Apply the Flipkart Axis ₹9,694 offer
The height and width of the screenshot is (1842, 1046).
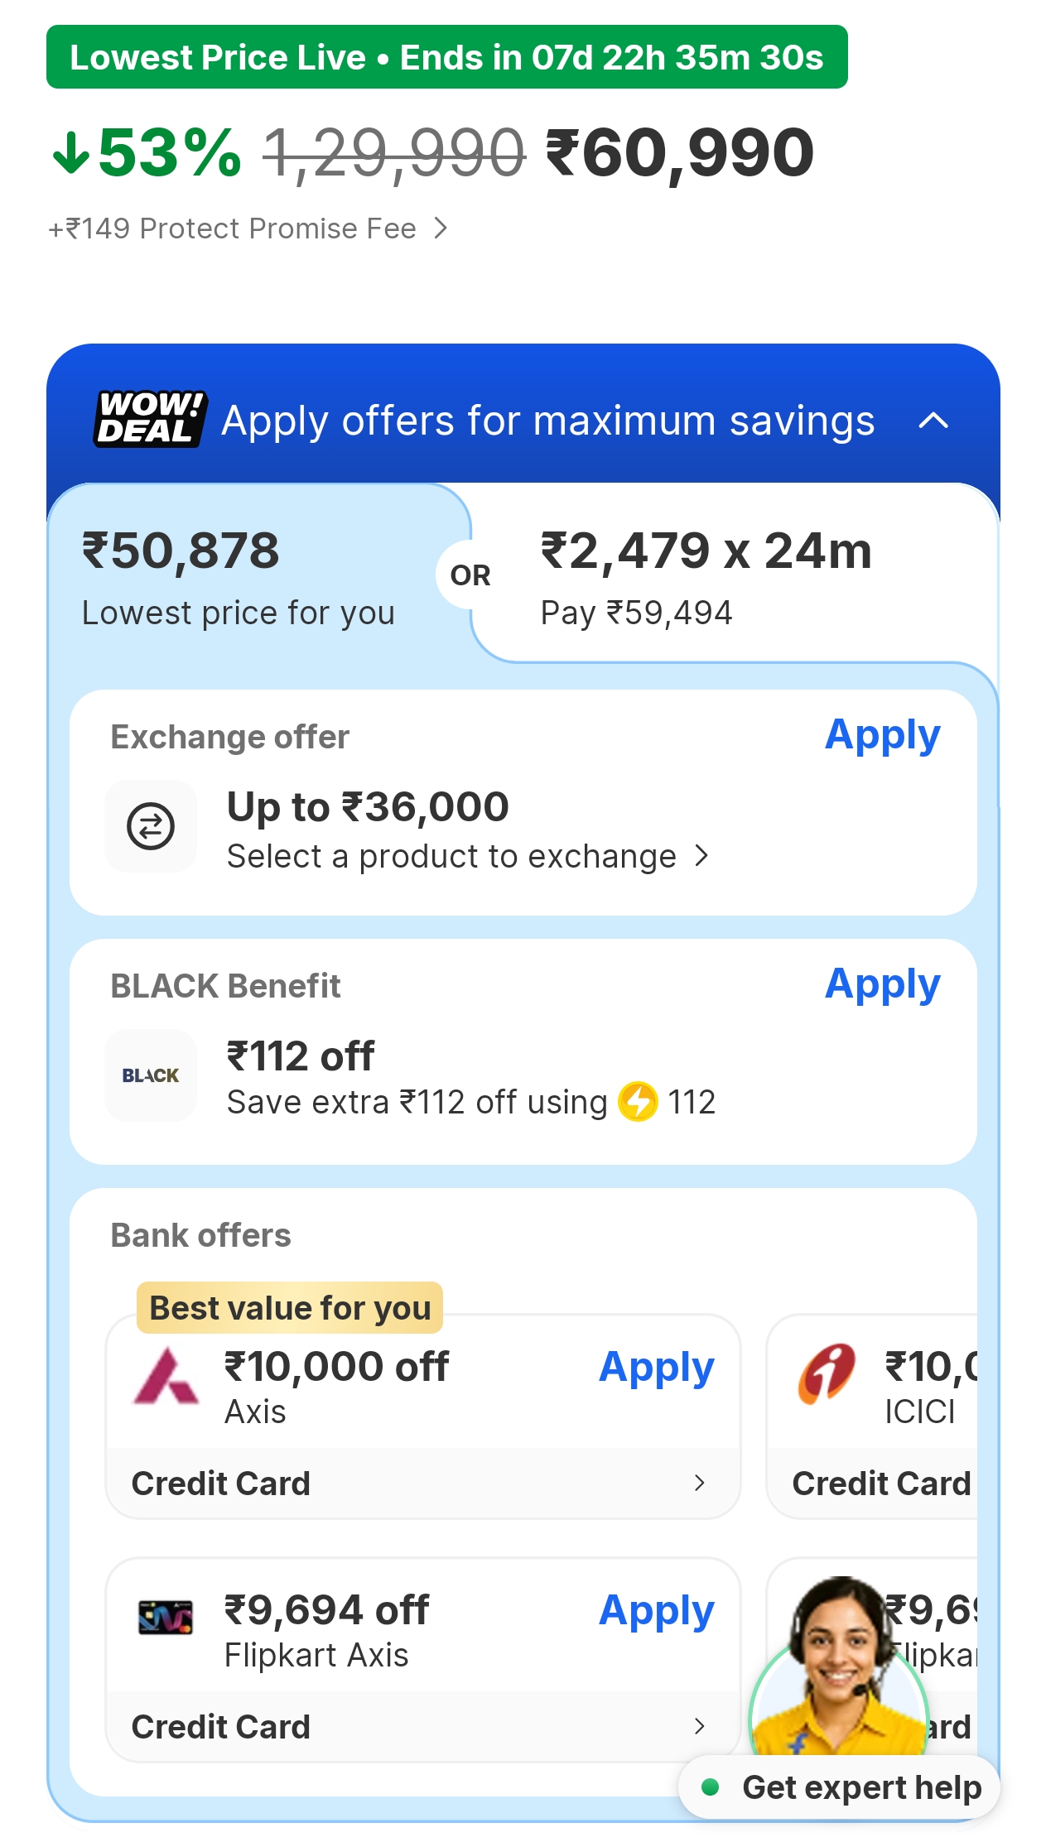point(656,1610)
